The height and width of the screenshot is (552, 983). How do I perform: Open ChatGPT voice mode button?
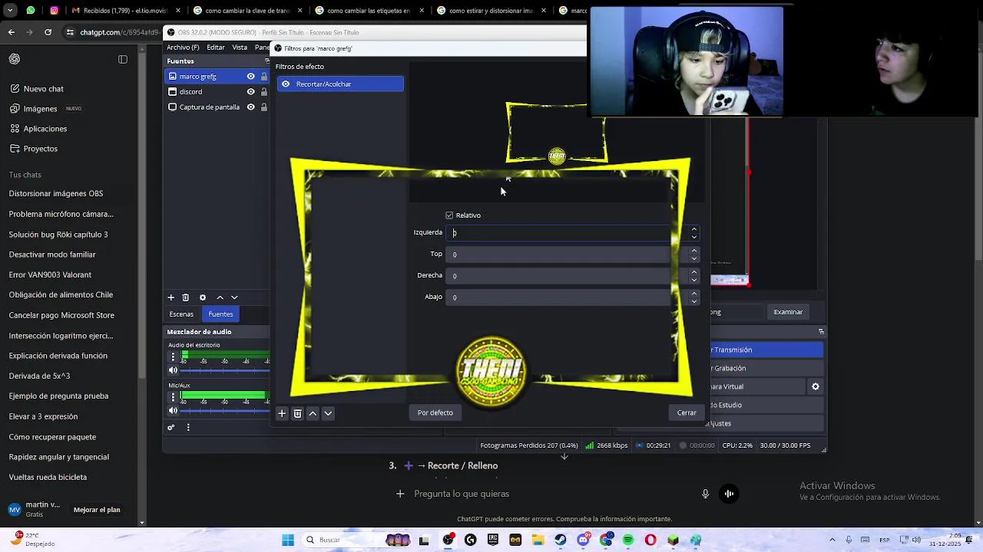[729, 494]
